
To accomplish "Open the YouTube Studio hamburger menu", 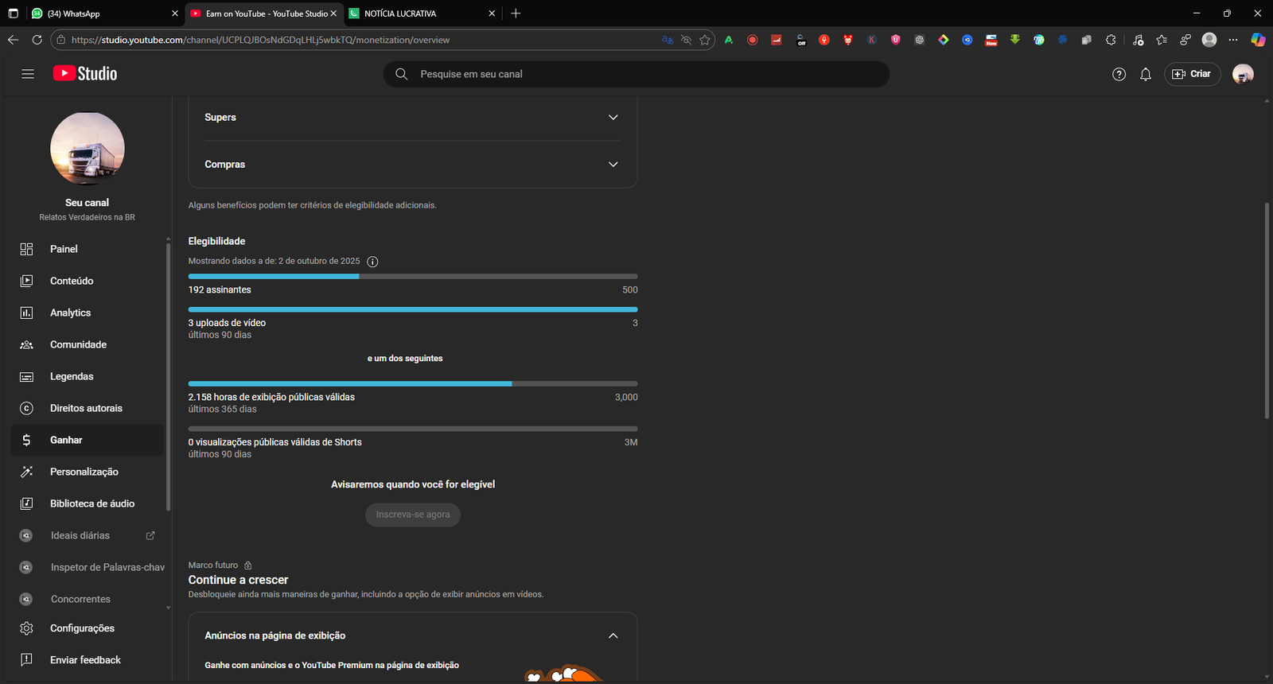I will pos(28,74).
